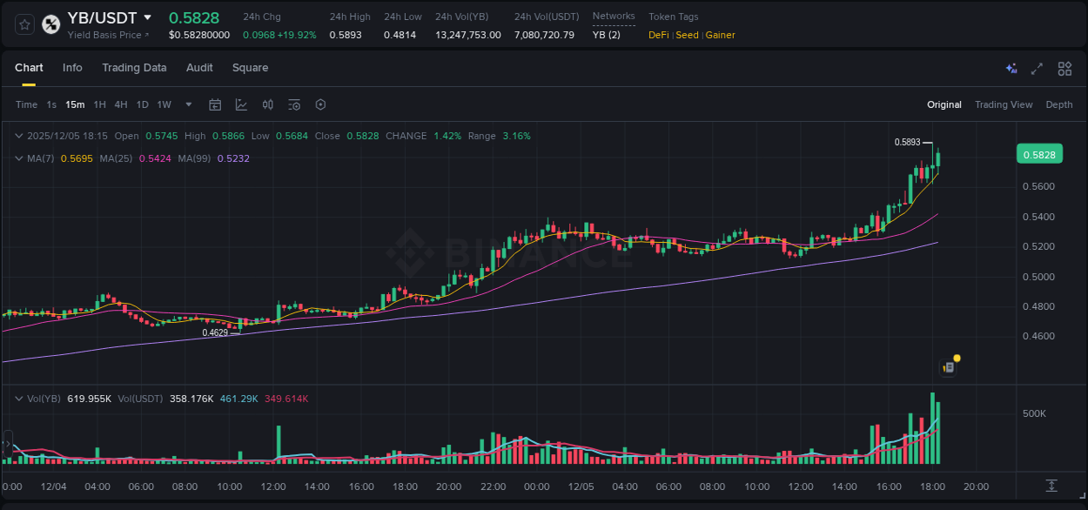
Task: Open the Gainer token tag link
Action: coord(720,35)
